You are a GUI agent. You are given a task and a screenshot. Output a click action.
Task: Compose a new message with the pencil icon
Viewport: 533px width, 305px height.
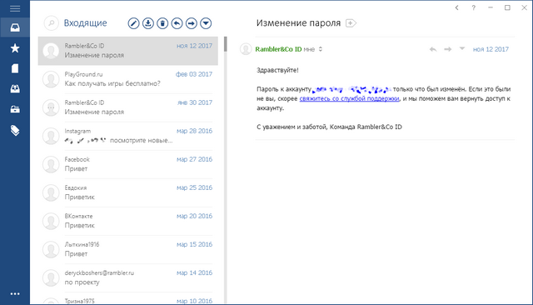coord(133,23)
